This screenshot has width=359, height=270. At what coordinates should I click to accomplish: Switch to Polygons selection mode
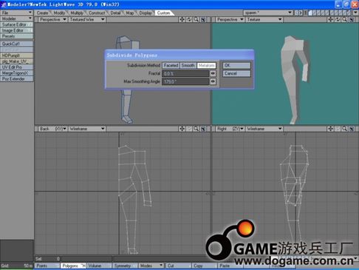click(73, 266)
